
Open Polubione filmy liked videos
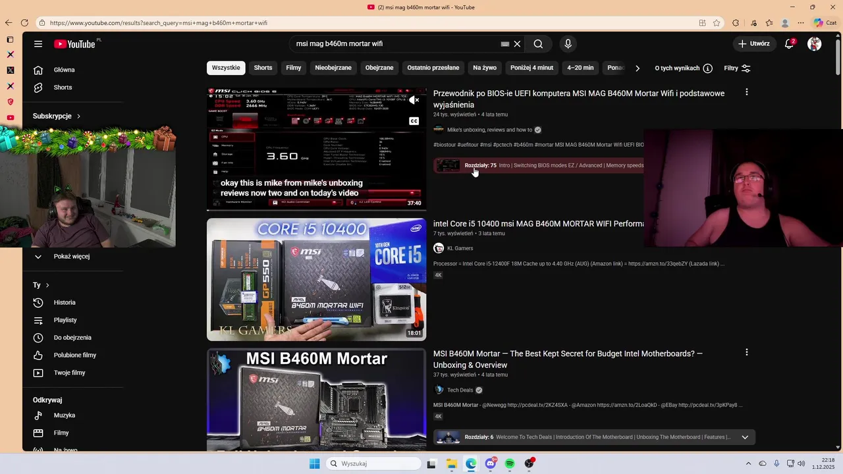pyautogui.click(x=74, y=355)
